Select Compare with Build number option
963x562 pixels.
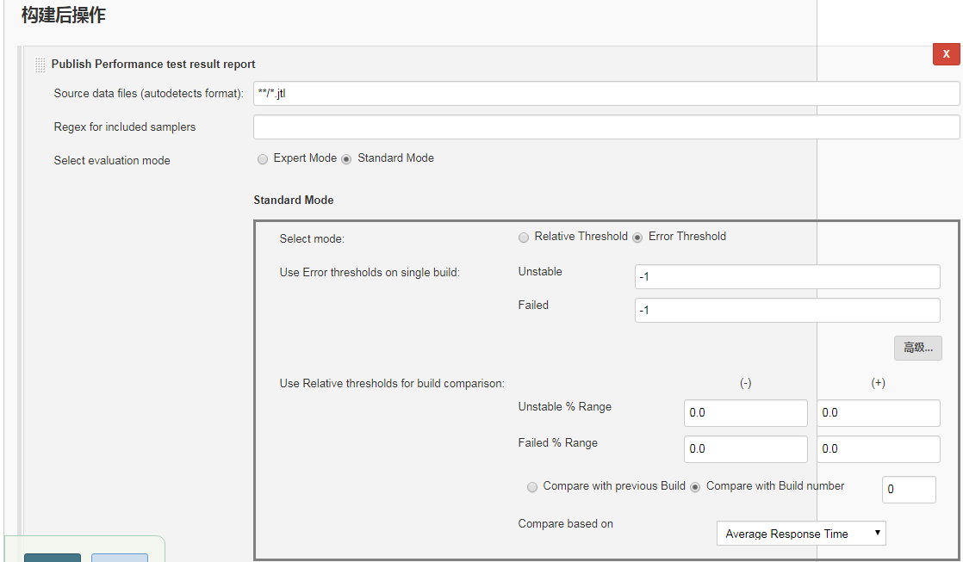click(695, 487)
